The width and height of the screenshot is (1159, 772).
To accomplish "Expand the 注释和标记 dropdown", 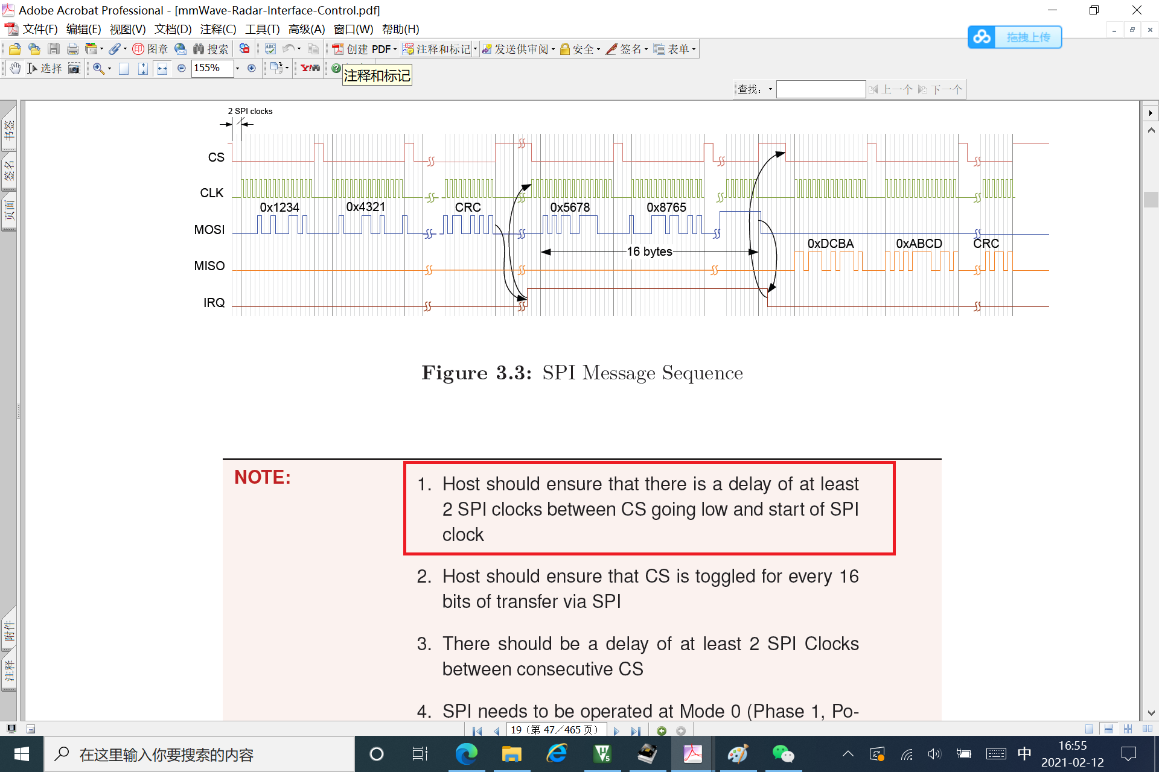I will (x=475, y=49).
